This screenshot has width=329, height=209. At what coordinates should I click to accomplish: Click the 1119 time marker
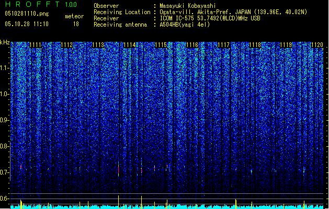pos(286,45)
